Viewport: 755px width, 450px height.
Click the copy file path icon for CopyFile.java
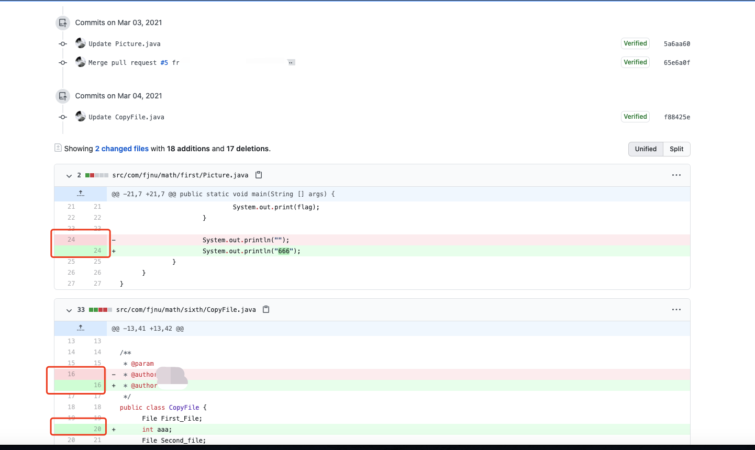point(265,309)
